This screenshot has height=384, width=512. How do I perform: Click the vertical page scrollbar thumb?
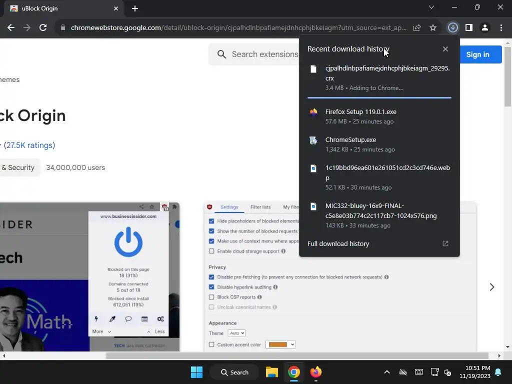[x=508, y=76]
